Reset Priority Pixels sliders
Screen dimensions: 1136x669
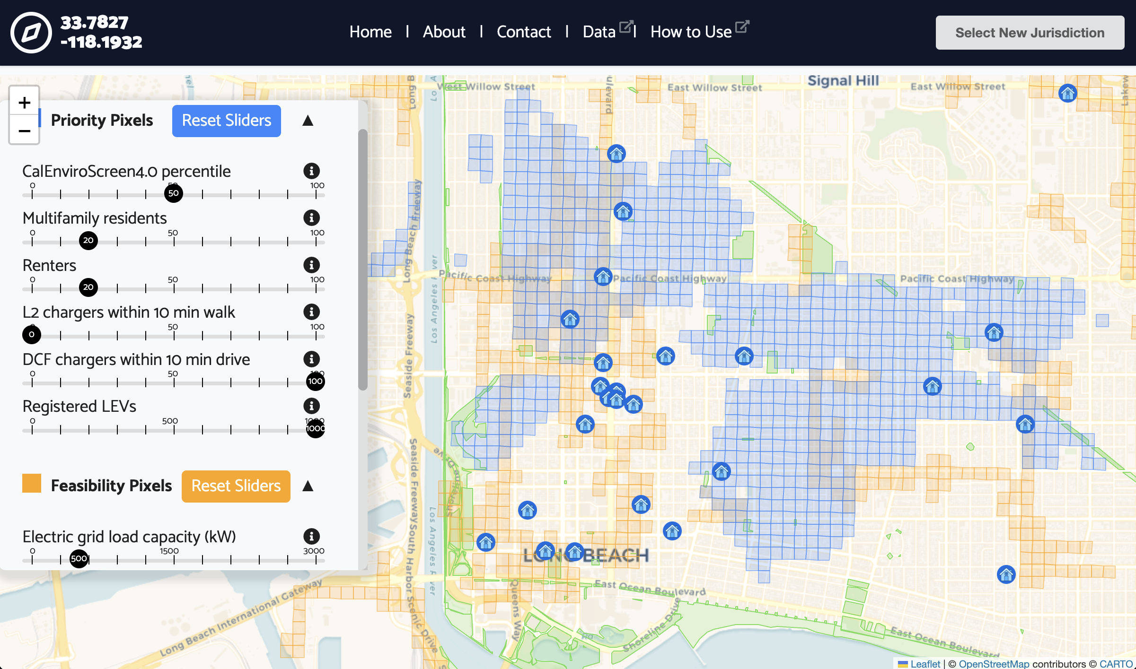point(227,121)
